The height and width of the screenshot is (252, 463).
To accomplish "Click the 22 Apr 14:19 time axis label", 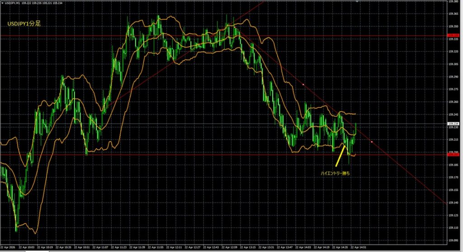I will (x=321, y=247).
